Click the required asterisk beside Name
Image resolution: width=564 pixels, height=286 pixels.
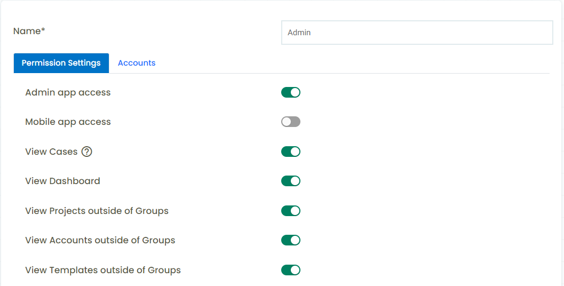coord(43,29)
